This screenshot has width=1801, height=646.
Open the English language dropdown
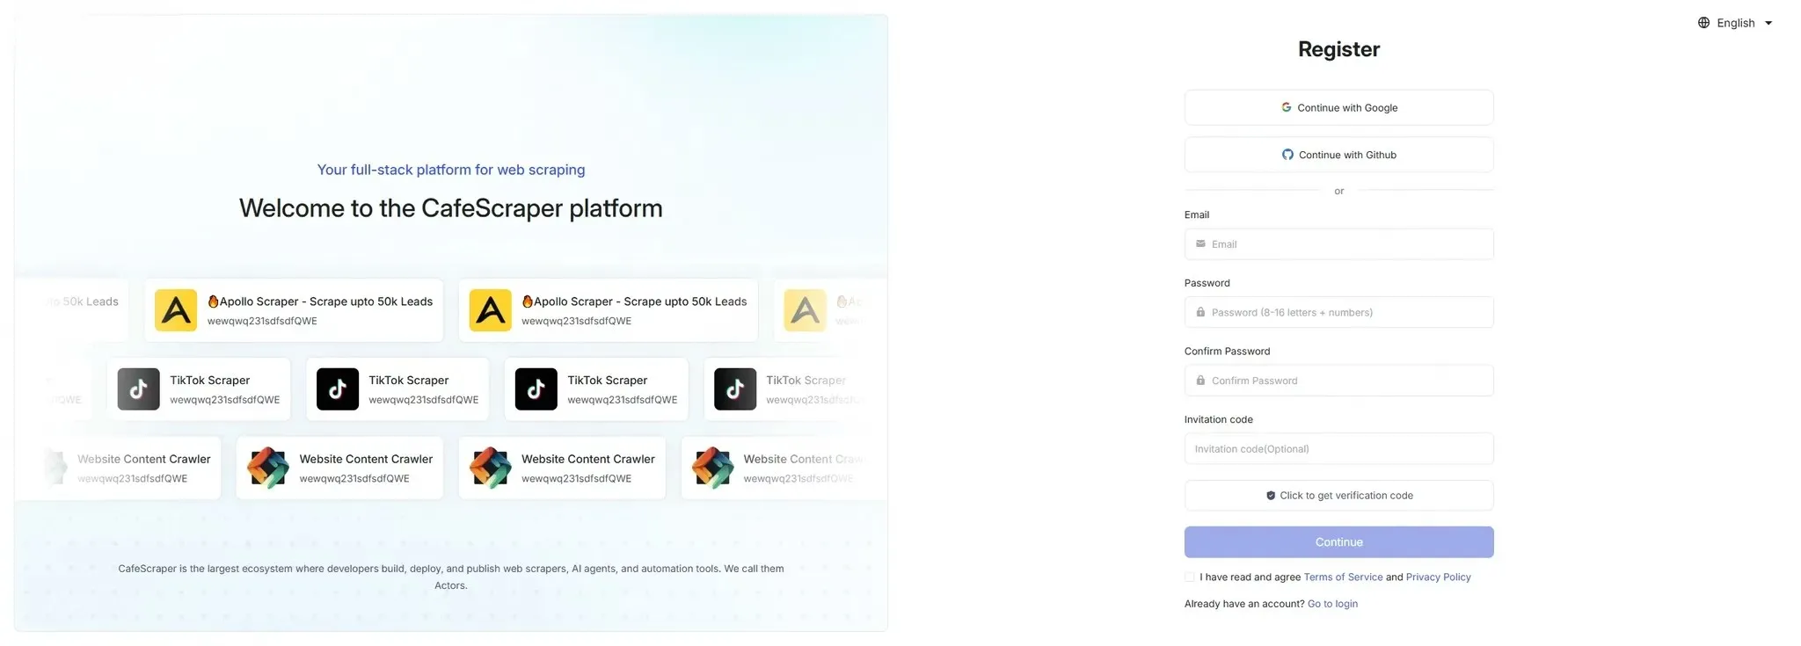[1735, 23]
